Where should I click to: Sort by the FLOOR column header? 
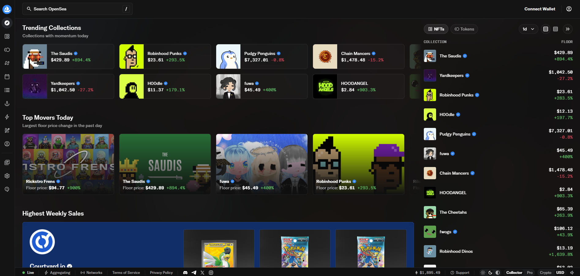coord(567,42)
